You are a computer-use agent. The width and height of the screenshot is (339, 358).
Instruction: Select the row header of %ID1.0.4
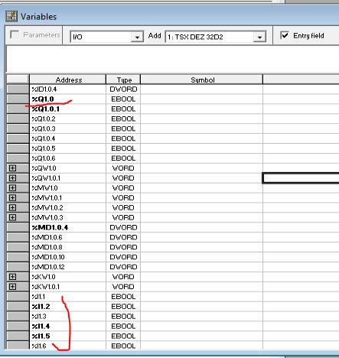(x=18, y=89)
